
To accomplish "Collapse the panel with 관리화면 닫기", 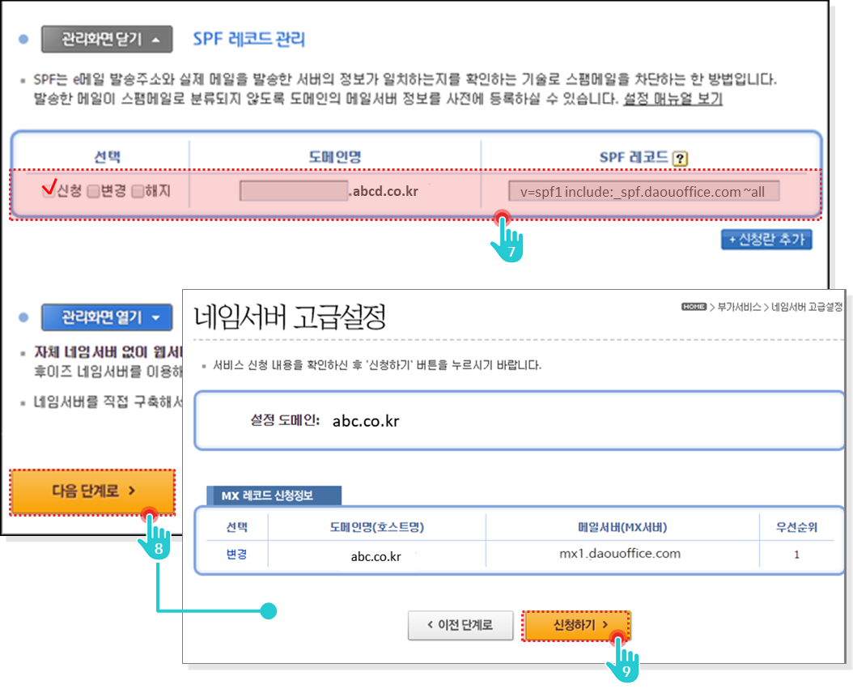I will pyautogui.click(x=107, y=39).
